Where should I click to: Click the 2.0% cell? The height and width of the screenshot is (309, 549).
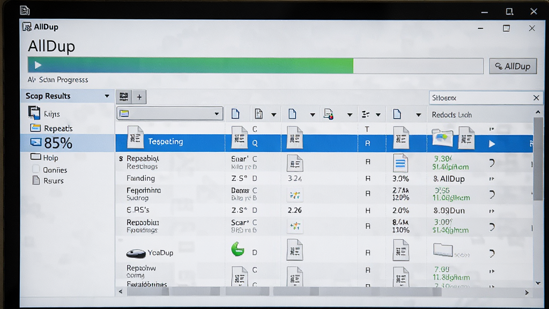400,210
